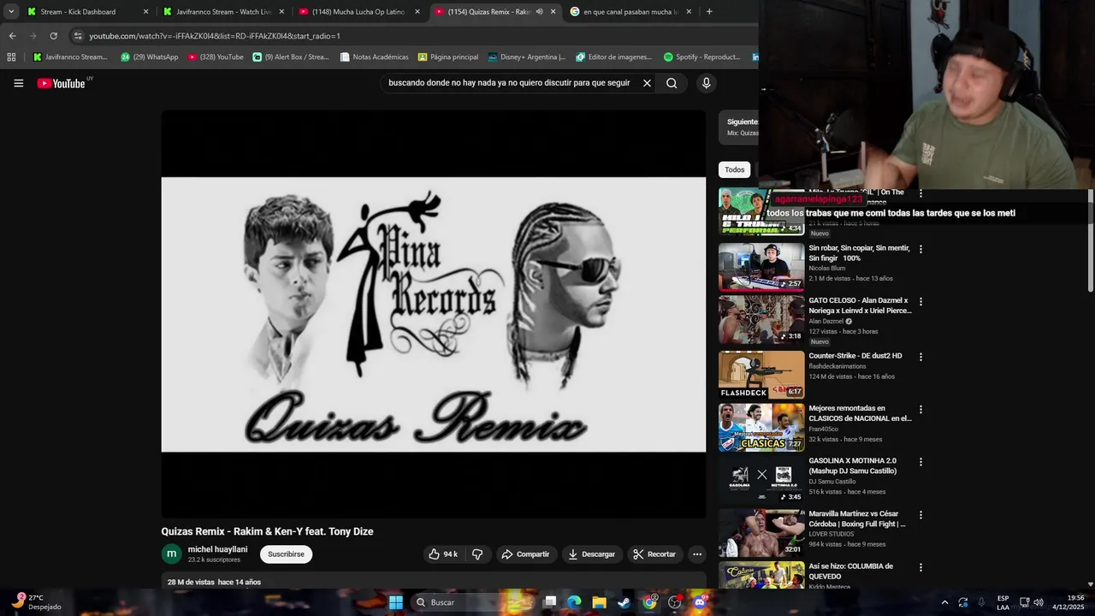Viewport: 1095px width, 616px height.
Task: Click the browser address bar URL
Action: coord(215,36)
